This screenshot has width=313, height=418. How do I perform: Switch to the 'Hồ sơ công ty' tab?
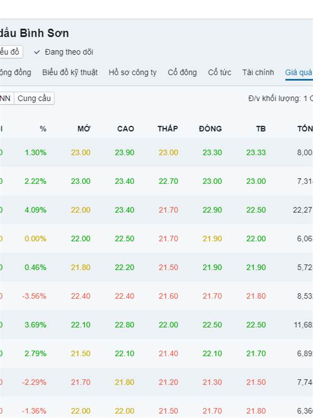[133, 73]
